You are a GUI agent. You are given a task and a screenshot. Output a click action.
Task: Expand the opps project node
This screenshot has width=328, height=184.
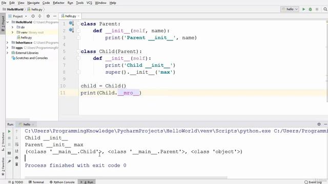pos(8,48)
